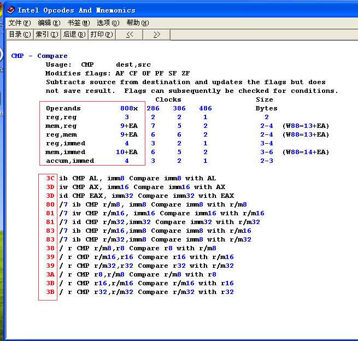Open the 文件(F) menu

point(20,23)
